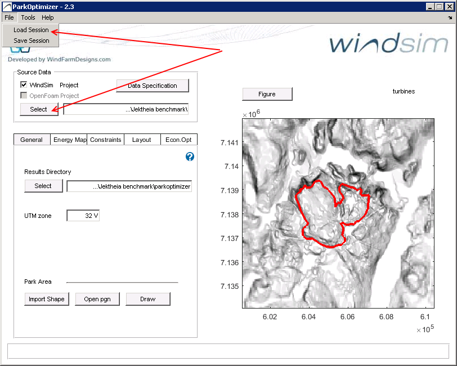Choose Save Session from File menu
The width and height of the screenshot is (457, 366).
31,41
